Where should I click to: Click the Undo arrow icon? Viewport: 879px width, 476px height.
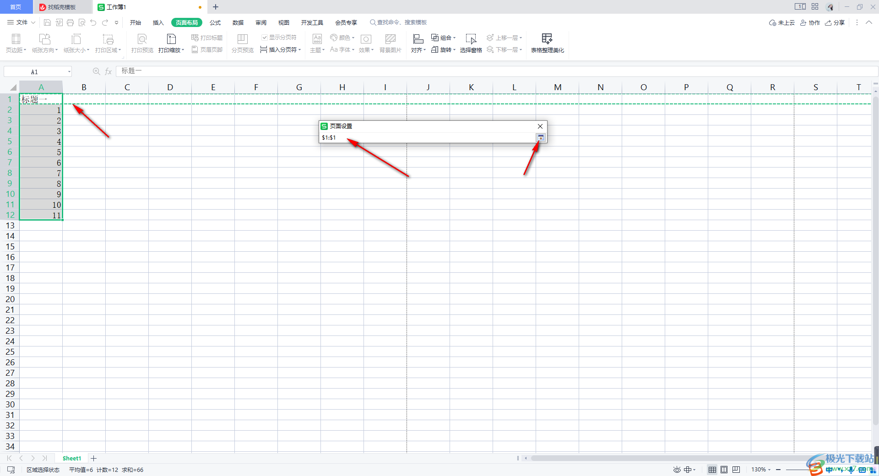click(x=93, y=22)
